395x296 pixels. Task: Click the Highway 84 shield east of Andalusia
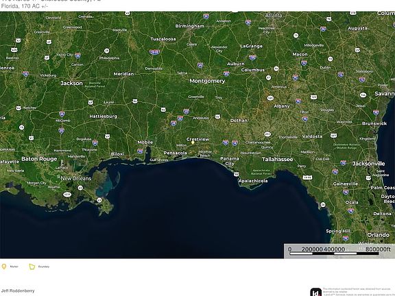[x=217, y=116]
